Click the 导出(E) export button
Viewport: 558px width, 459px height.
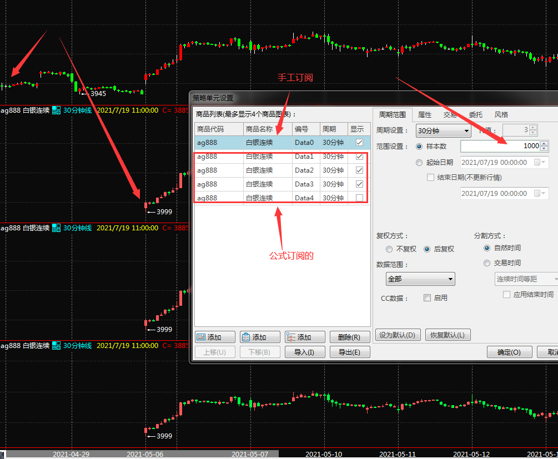pos(349,352)
